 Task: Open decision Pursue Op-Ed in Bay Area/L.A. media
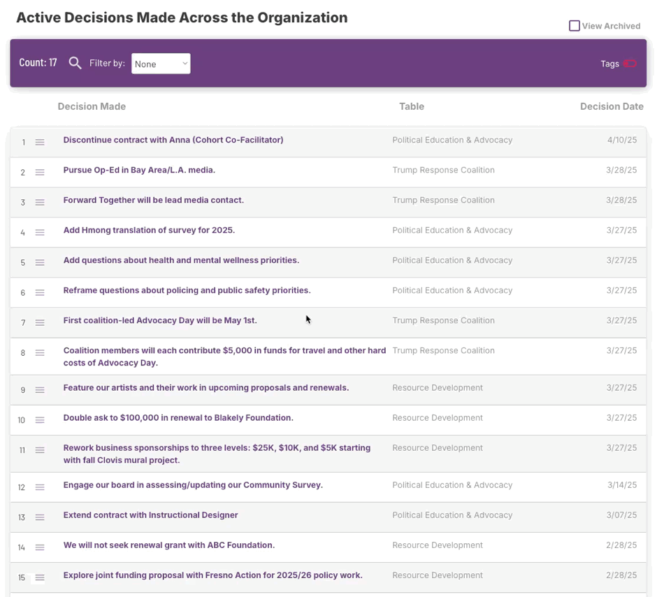pyautogui.click(x=139, y=170)
